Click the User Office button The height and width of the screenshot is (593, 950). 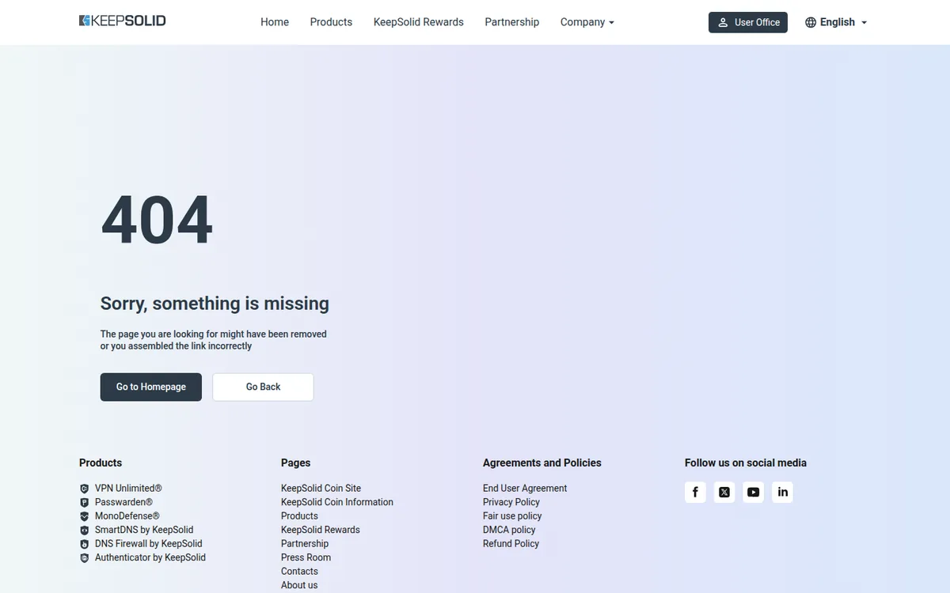point(748,22)
